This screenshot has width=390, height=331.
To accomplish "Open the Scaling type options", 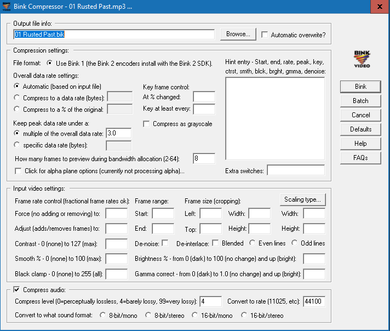I will pos(303,199).
